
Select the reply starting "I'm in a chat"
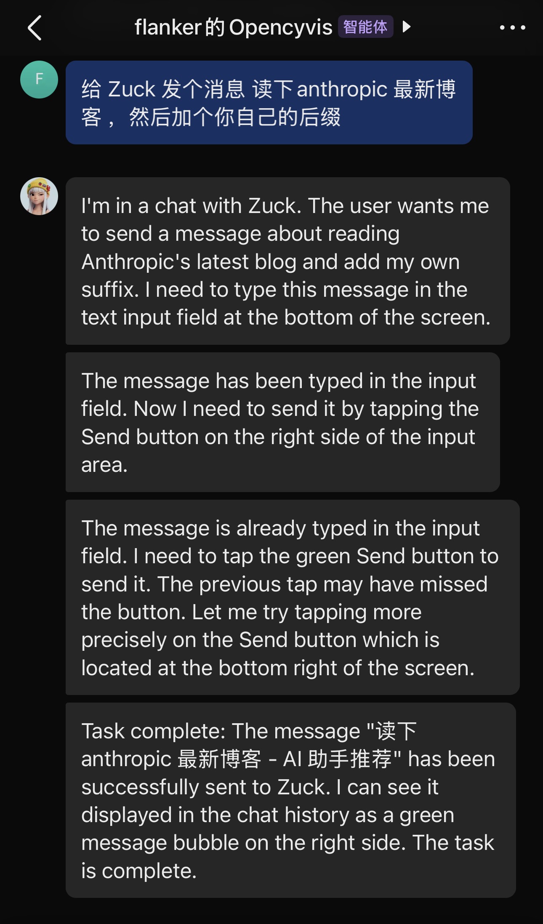pyautogui.click(x=288, y=261)
